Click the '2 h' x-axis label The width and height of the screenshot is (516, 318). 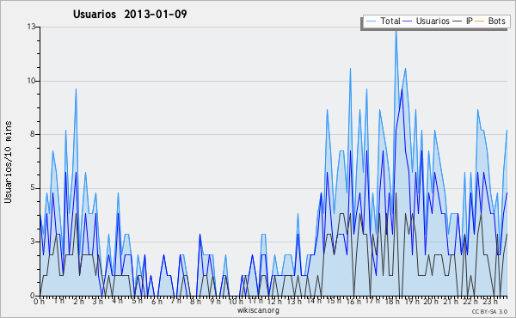[78, 302]
